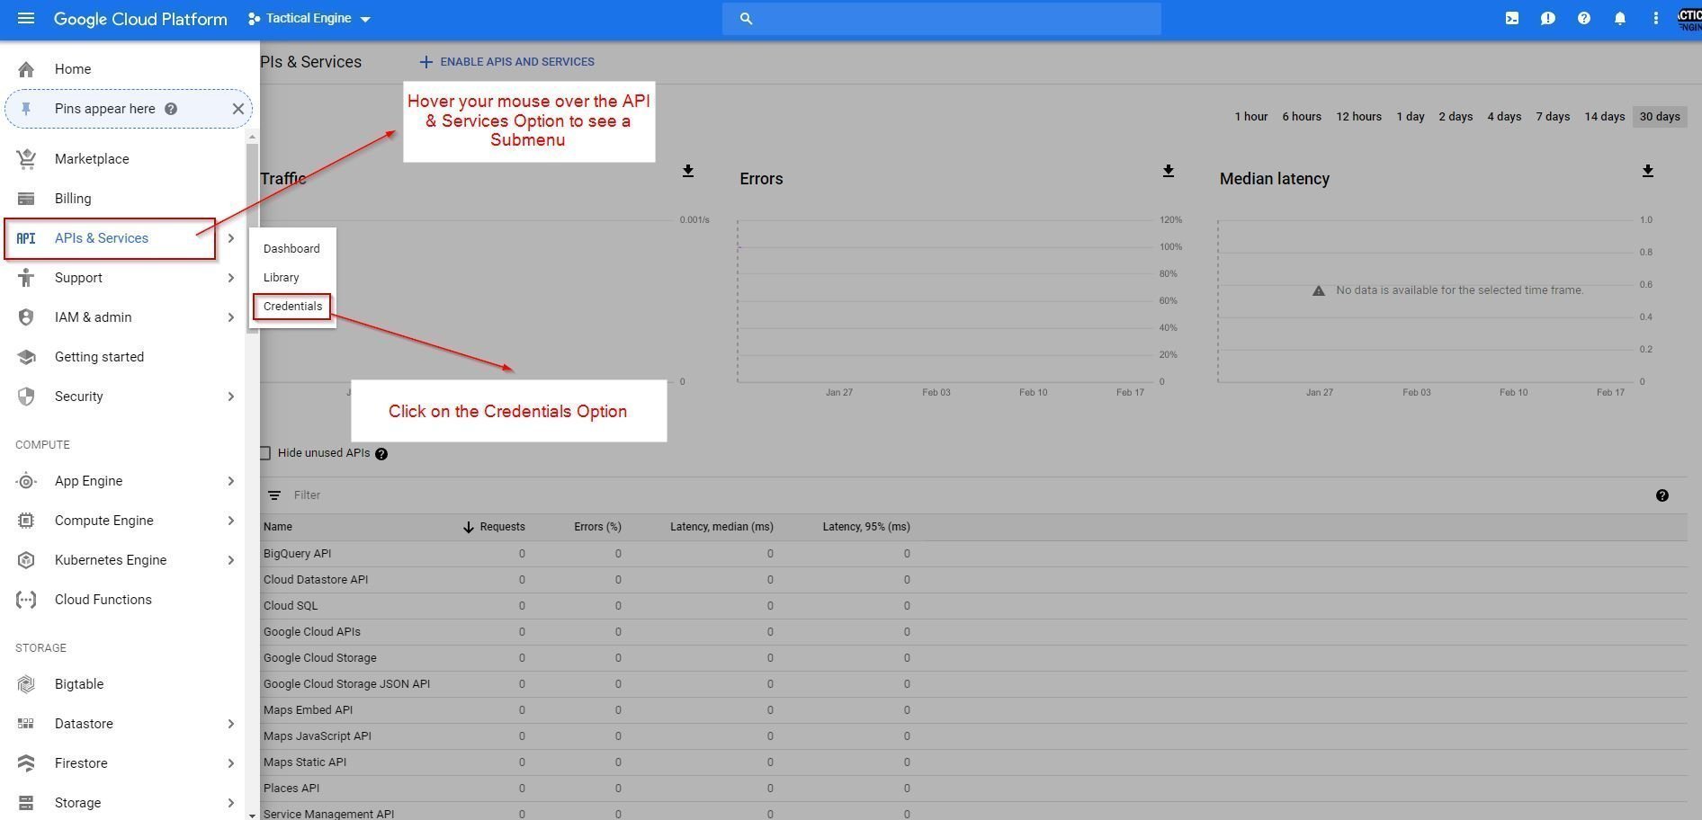Click the Getting started graduation cap icon
The width and height of the screenshot is (1702, 820).
26,357
